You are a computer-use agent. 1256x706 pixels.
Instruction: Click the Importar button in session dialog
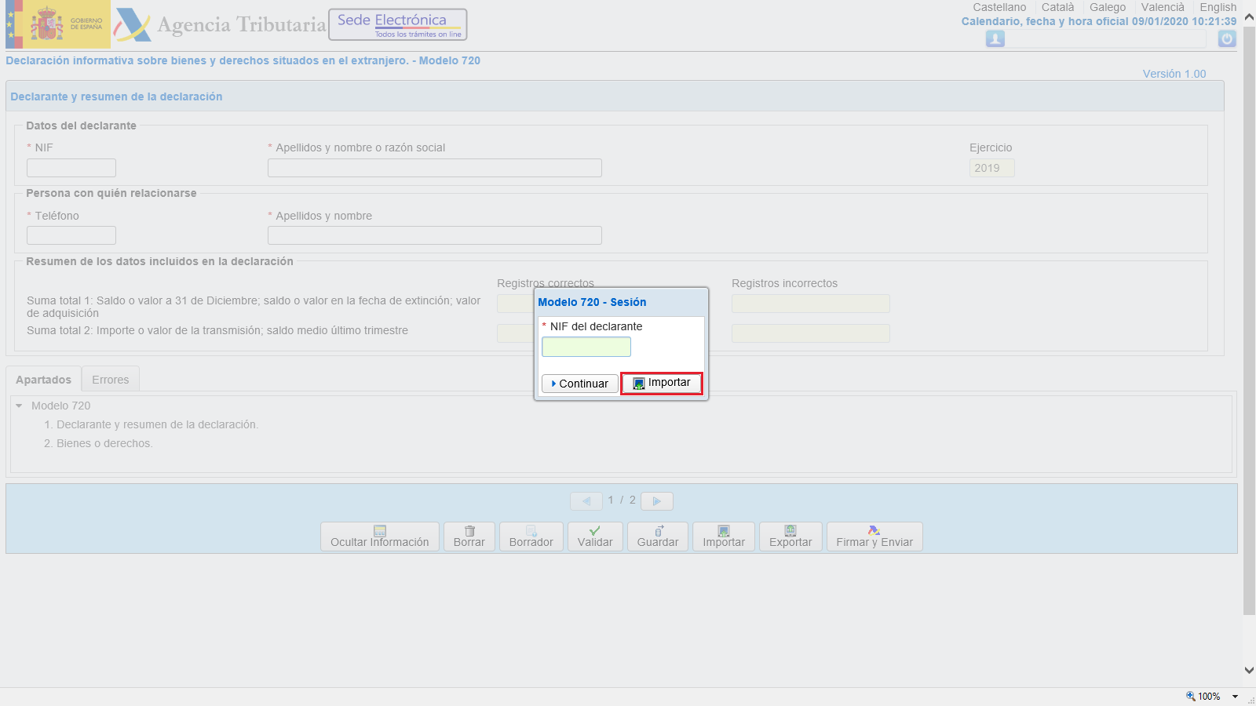click(661, 383)
